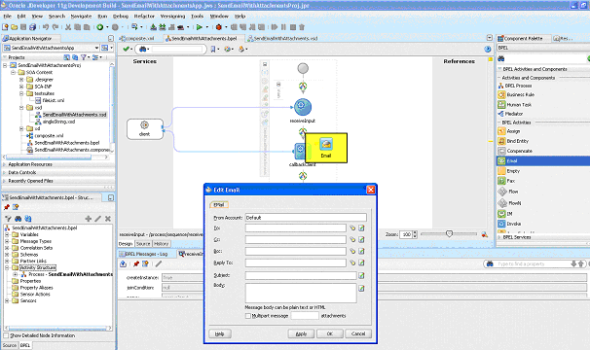
Task: Click the Apply button in Edit Email
Action: [x=301, y=333]
